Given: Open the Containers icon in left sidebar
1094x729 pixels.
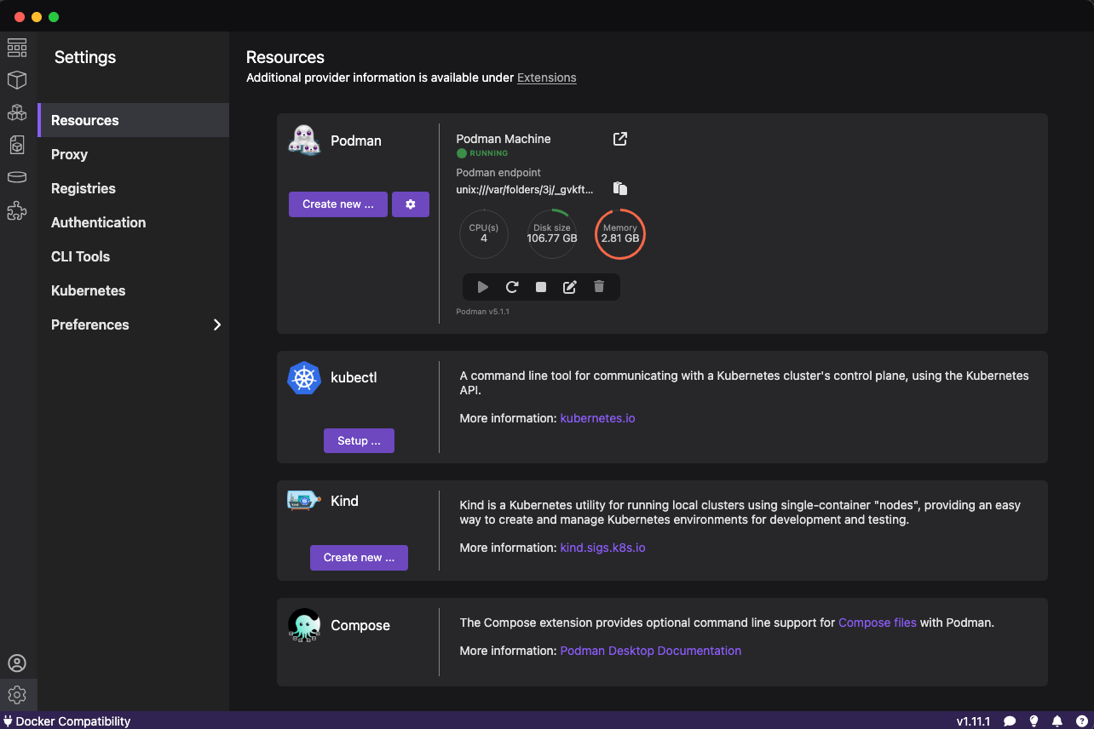Looking at the screenshot, I should [x=17, y=80].
